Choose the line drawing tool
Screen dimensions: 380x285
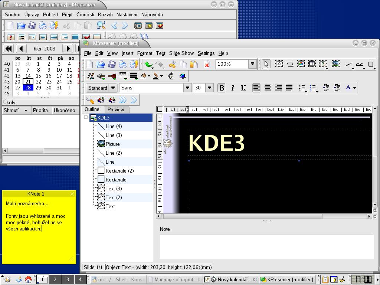tap(349, 65)
